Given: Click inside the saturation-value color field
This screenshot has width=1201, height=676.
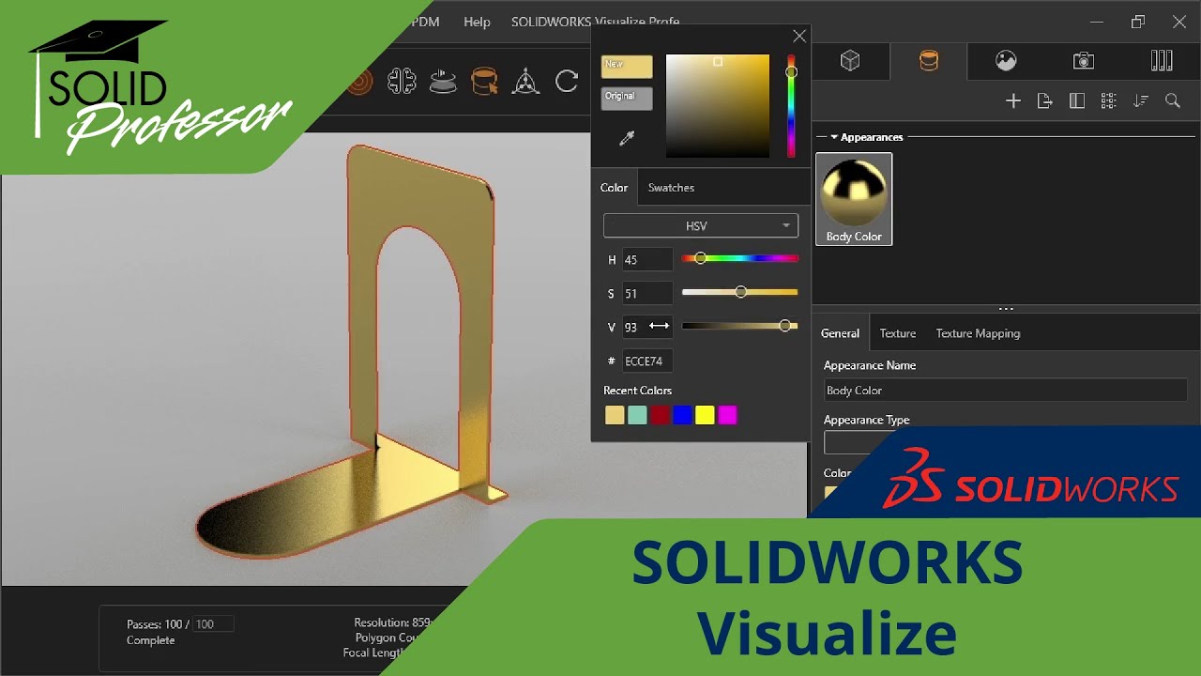Looking at the screenshot, I should tap(718, 106).
